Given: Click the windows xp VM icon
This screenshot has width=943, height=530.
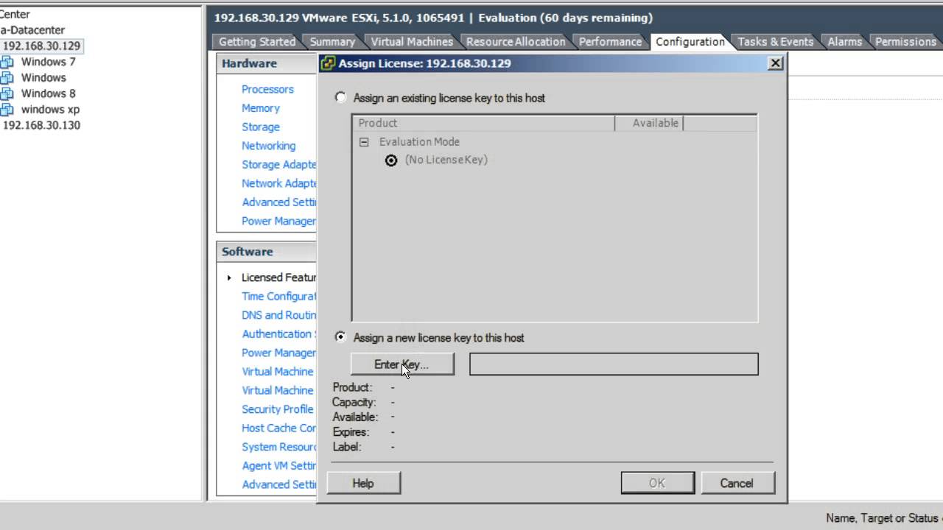Looking at the screenshot, I should (7, 110).
